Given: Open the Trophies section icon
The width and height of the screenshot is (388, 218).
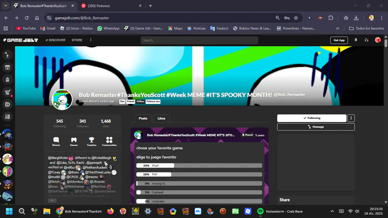Looking at the screenshot, I should tap(91, 141).
